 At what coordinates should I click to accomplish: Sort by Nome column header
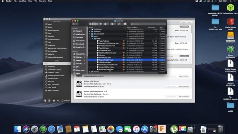(91, 28)
